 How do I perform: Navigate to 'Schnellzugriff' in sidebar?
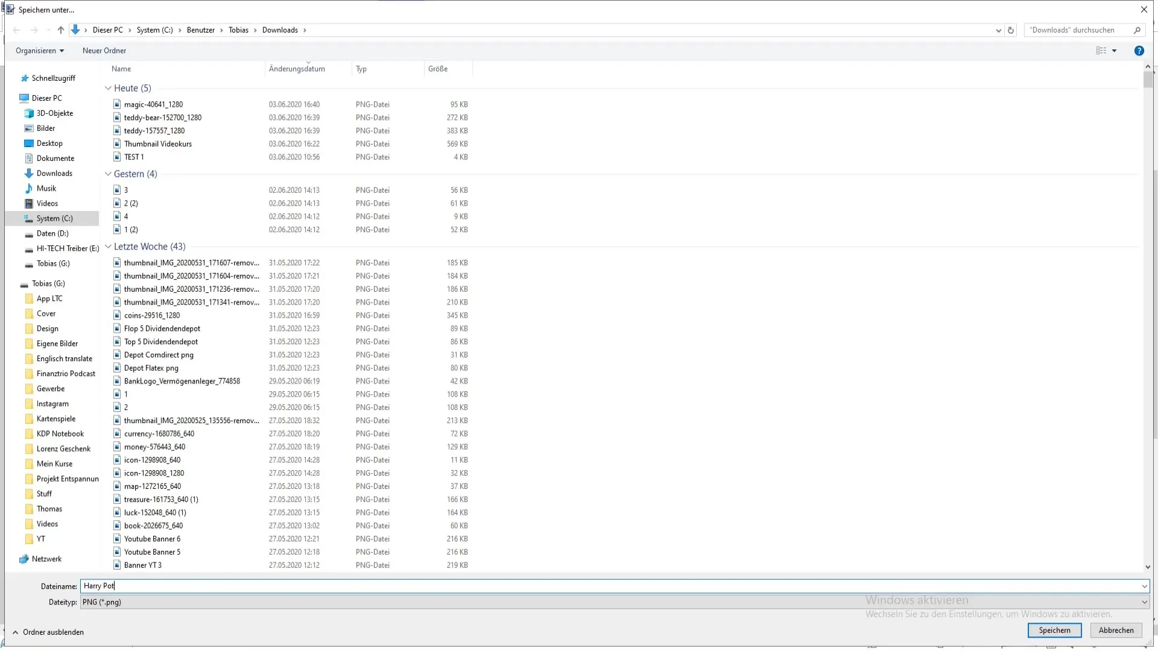[x=52, y=77]
